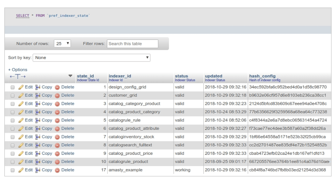336x184 pixels.
Task: Click the column options down-arrow in header
Action: (x=71, y=76)
